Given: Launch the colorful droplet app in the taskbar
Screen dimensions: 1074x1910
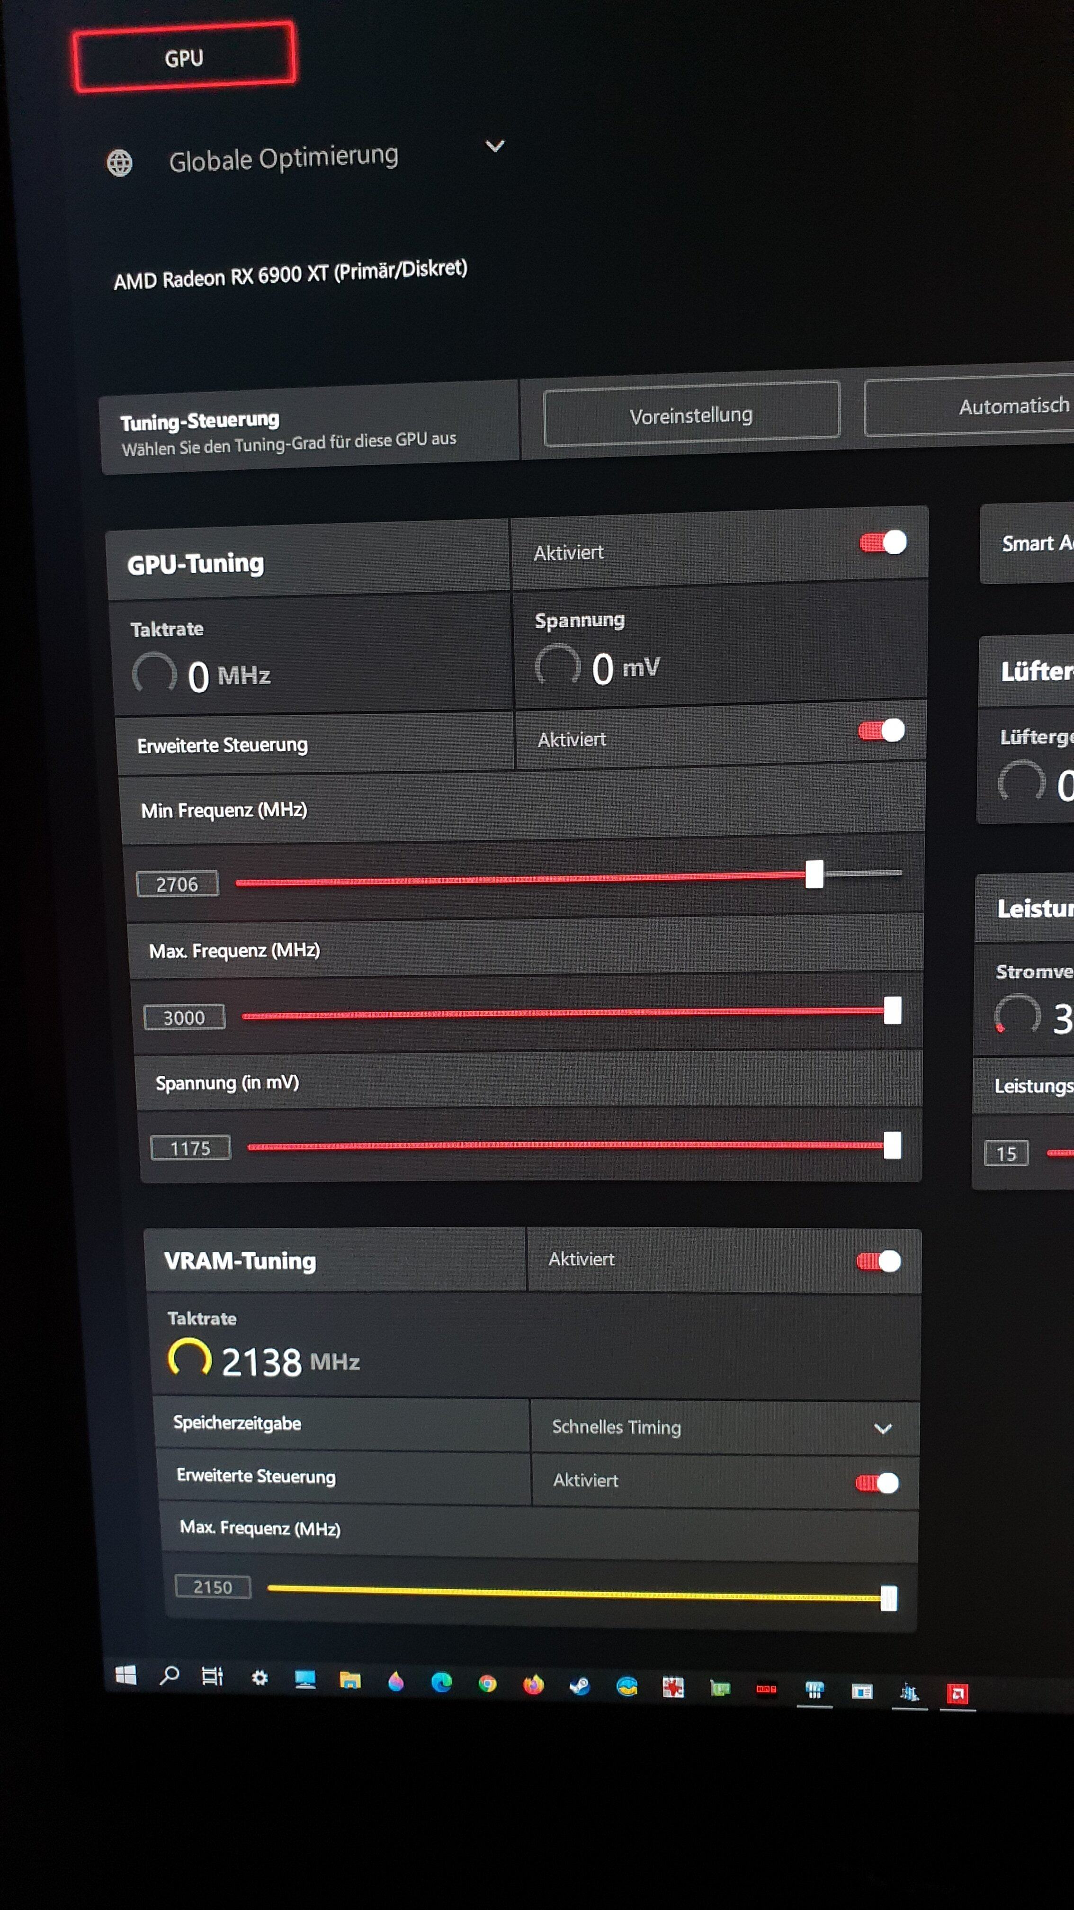Looking at the screenshot, I should pos(396,1681).
